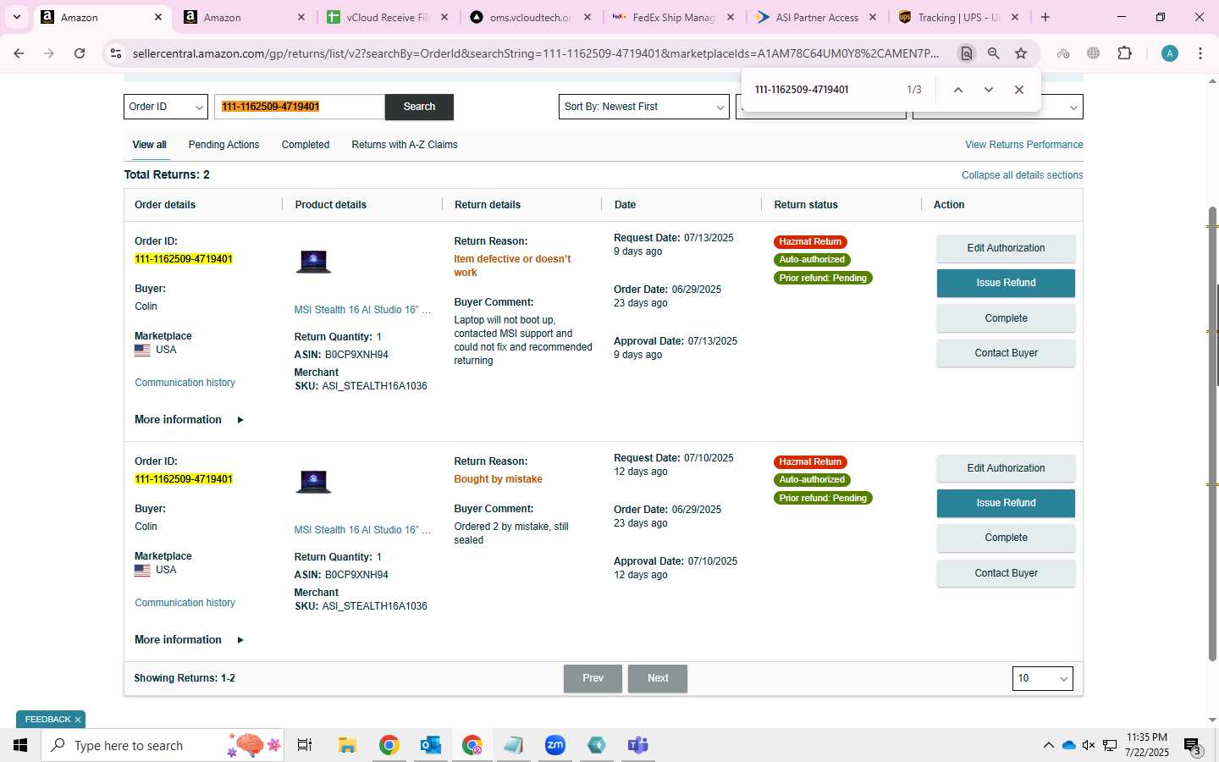Screen dimensions: 1219x762
Task: Switch to the FedEx Ship Manager tab
Action: [674, 17]
